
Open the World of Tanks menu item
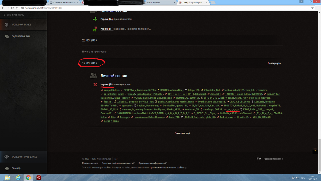[x=23, y=25]
